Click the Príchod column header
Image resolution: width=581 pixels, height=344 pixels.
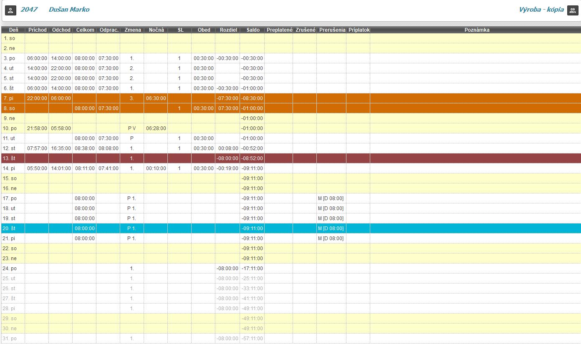(x=37, y=30)
